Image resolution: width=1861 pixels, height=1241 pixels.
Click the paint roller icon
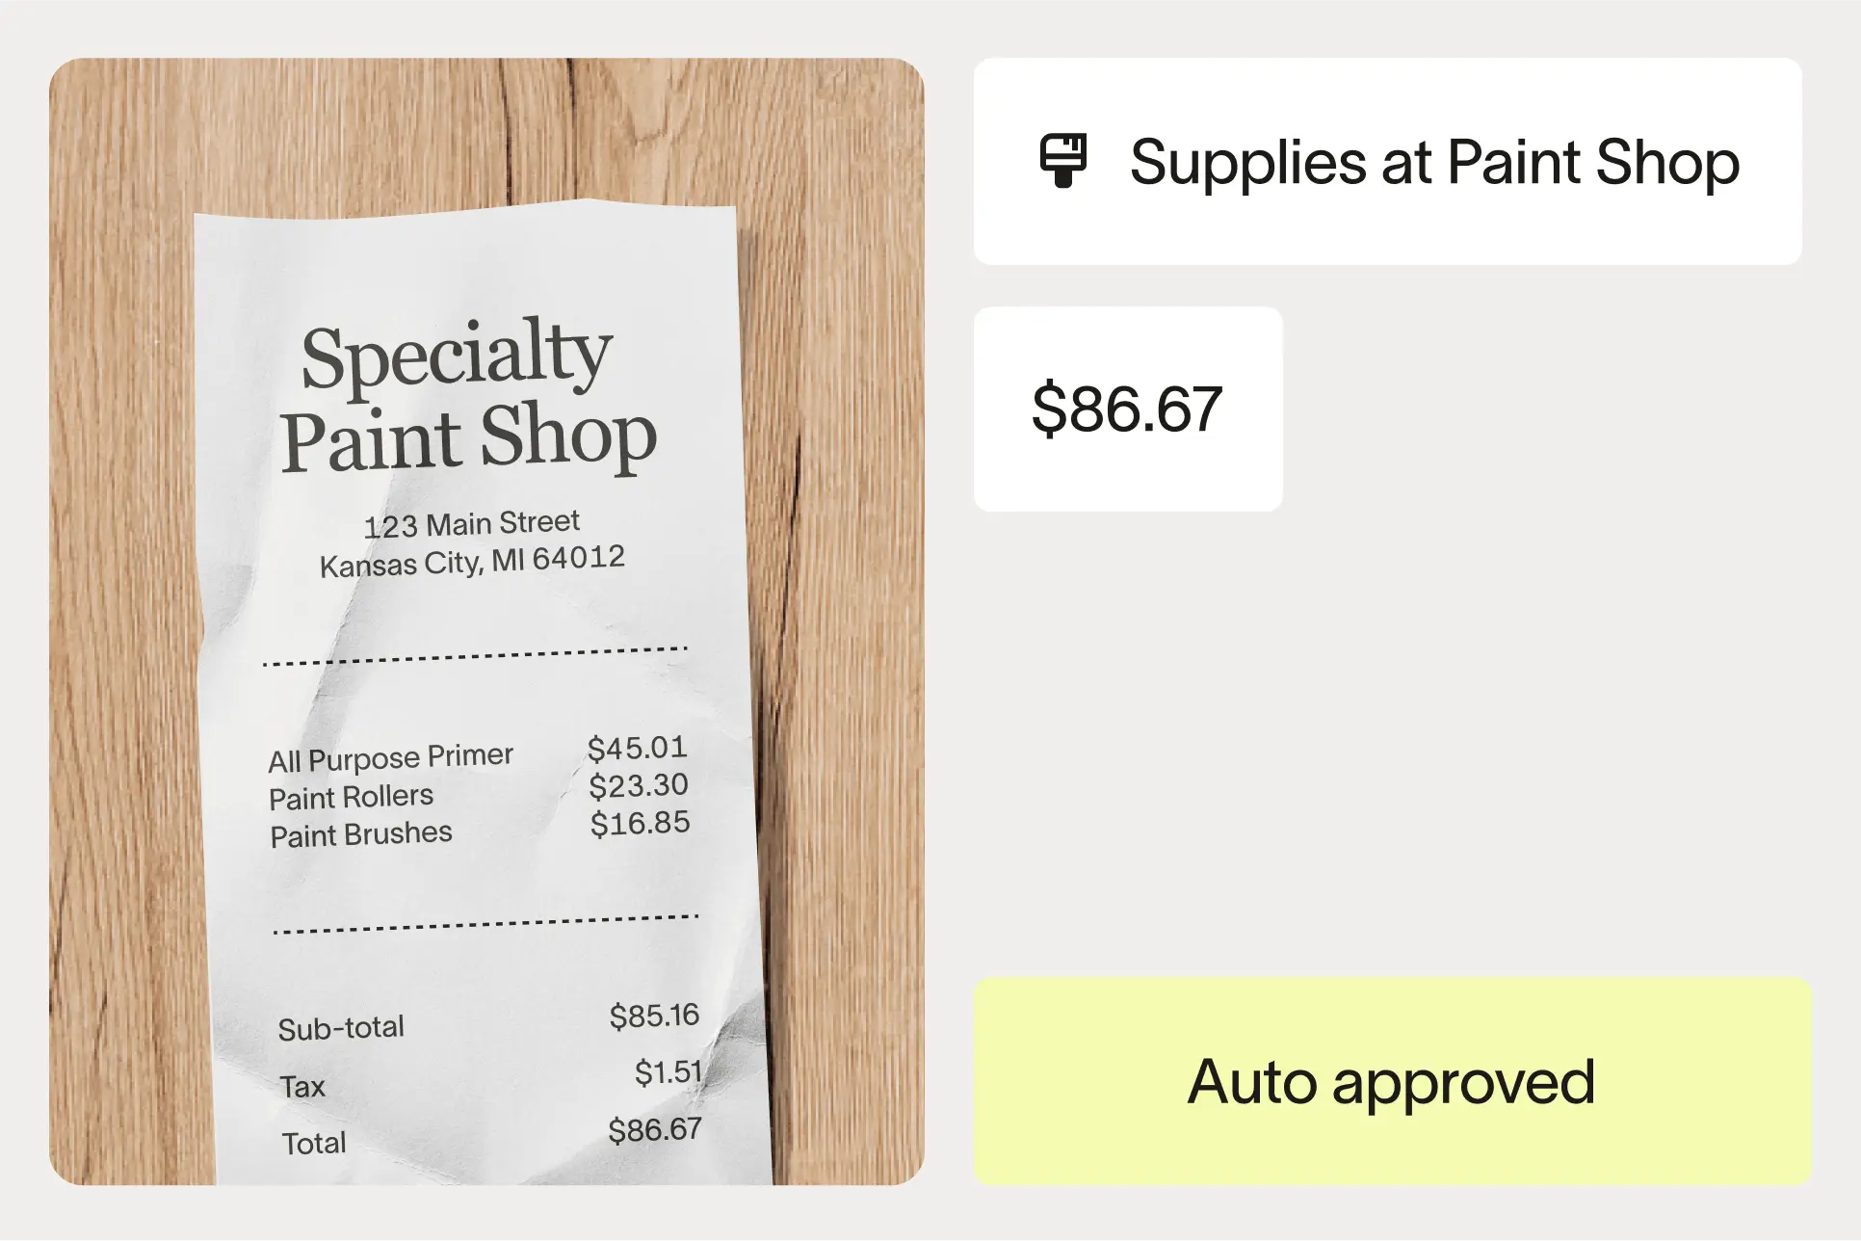[1062, 161]
